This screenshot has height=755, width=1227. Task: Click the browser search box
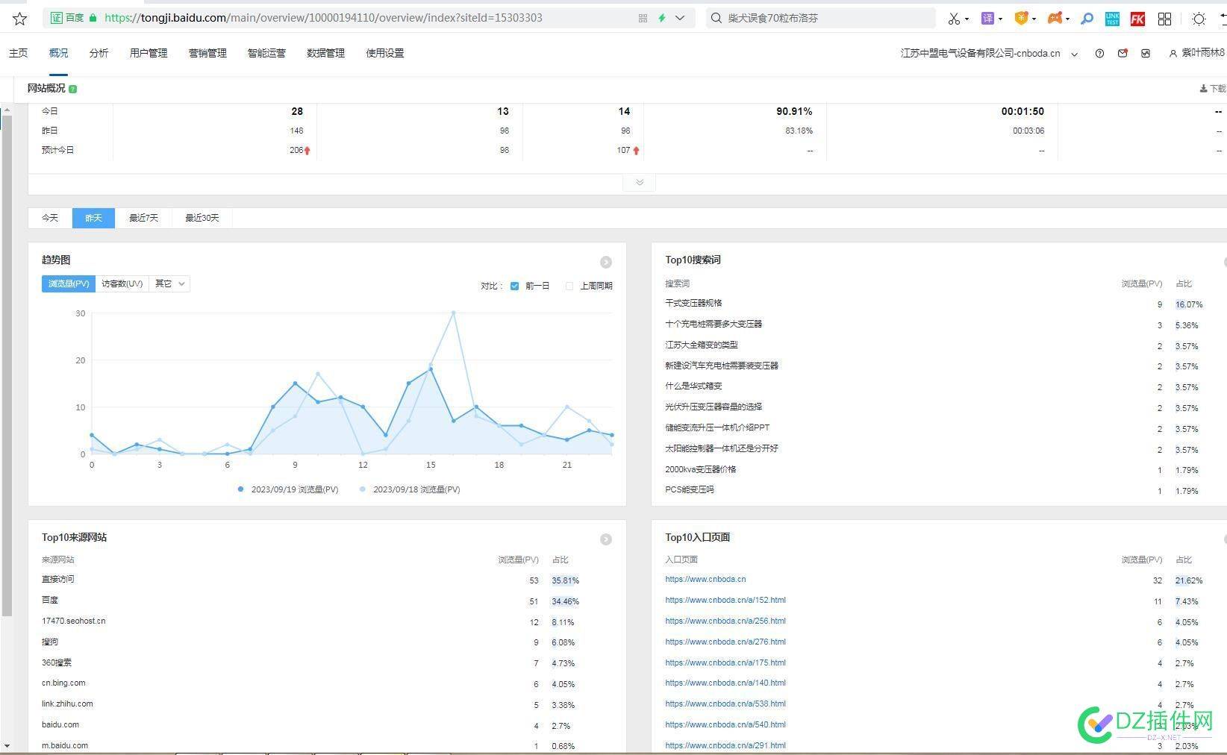tap(821, 18)
